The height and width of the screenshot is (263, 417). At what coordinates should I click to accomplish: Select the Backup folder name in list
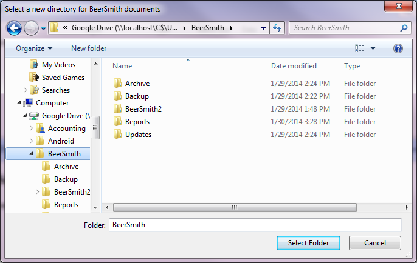(x=137, y=96)
